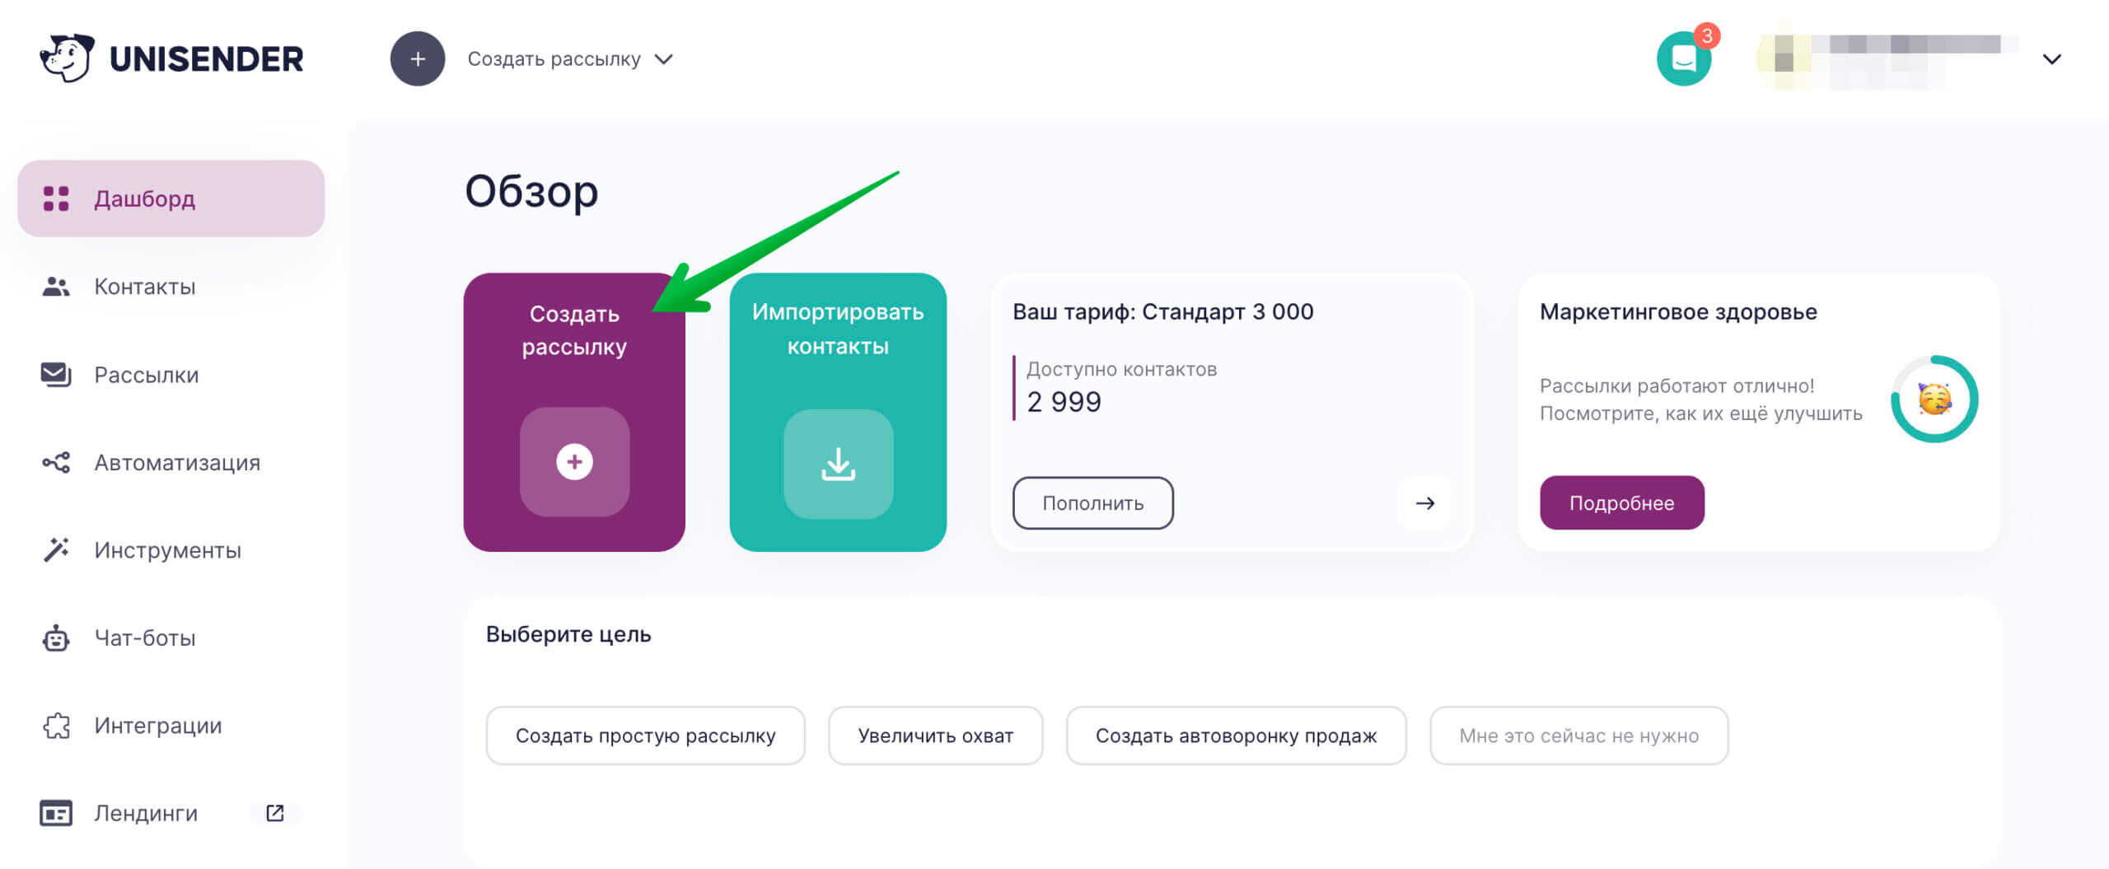
Task: Select Создать автоворонку продаж goal
Action: [1235, 736]
